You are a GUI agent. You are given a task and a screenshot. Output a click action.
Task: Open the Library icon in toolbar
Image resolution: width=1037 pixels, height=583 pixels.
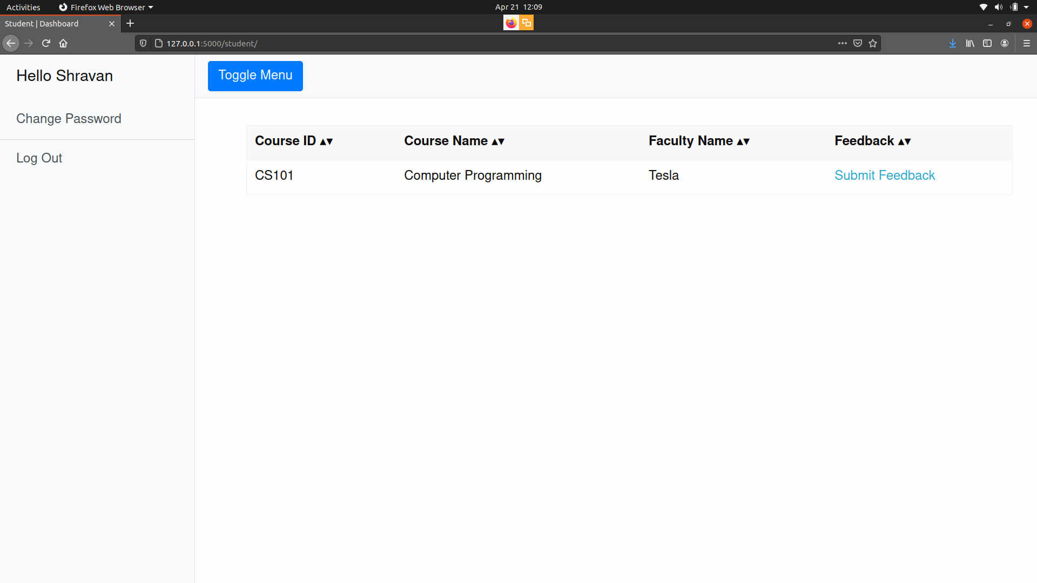coord(970,43)
